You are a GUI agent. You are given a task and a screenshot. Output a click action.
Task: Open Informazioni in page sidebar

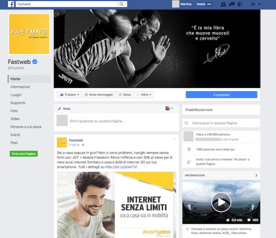click(x=20, y=87)
